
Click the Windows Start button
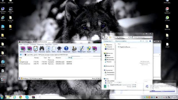click(2, 97)
